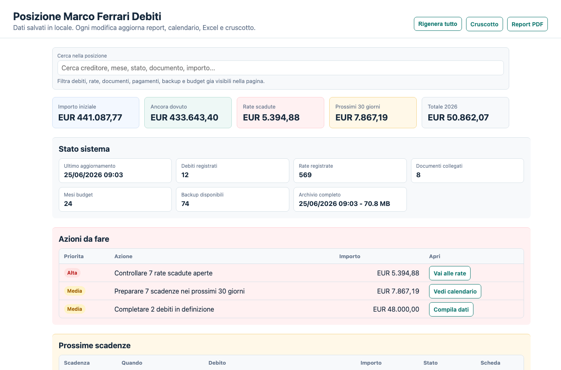Click the Scheda column header
The image size is (561, 370).
(490, 363)
